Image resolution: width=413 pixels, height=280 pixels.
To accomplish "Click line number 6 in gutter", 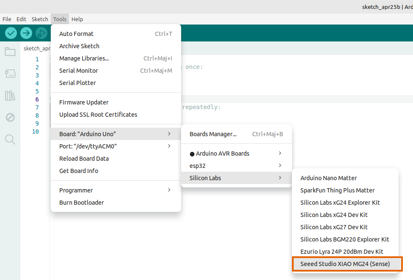I will pyautogui.click(x=37, y=99).
